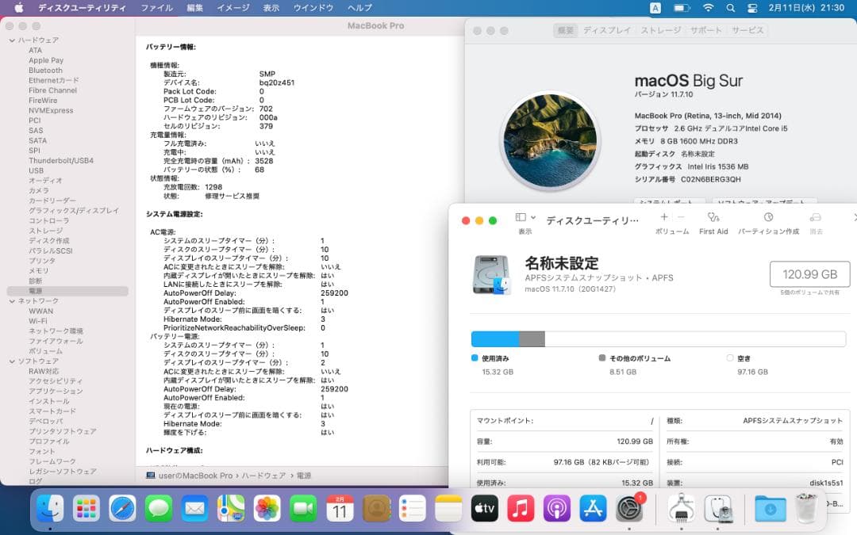Open FaceTime from the Dock
Screen dimensions: 857x535
(303, 508)
